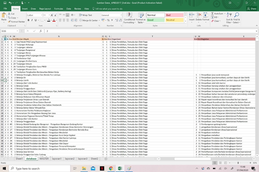Apply Comma Style format
259x172 pixels.
coord(112,20)
